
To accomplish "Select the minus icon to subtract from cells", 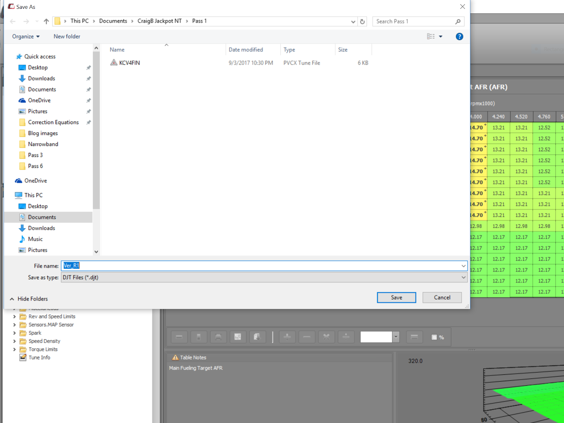I will 307,337.
